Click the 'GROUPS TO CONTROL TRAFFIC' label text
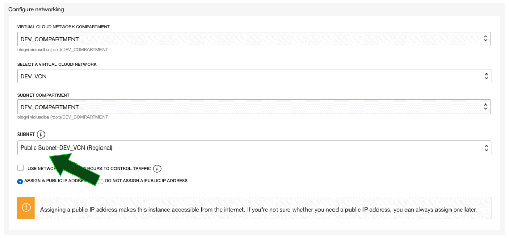509x238 pixels. coord(123,168)
